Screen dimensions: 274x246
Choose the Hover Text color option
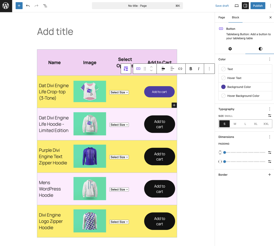click(x=245, y=78)
